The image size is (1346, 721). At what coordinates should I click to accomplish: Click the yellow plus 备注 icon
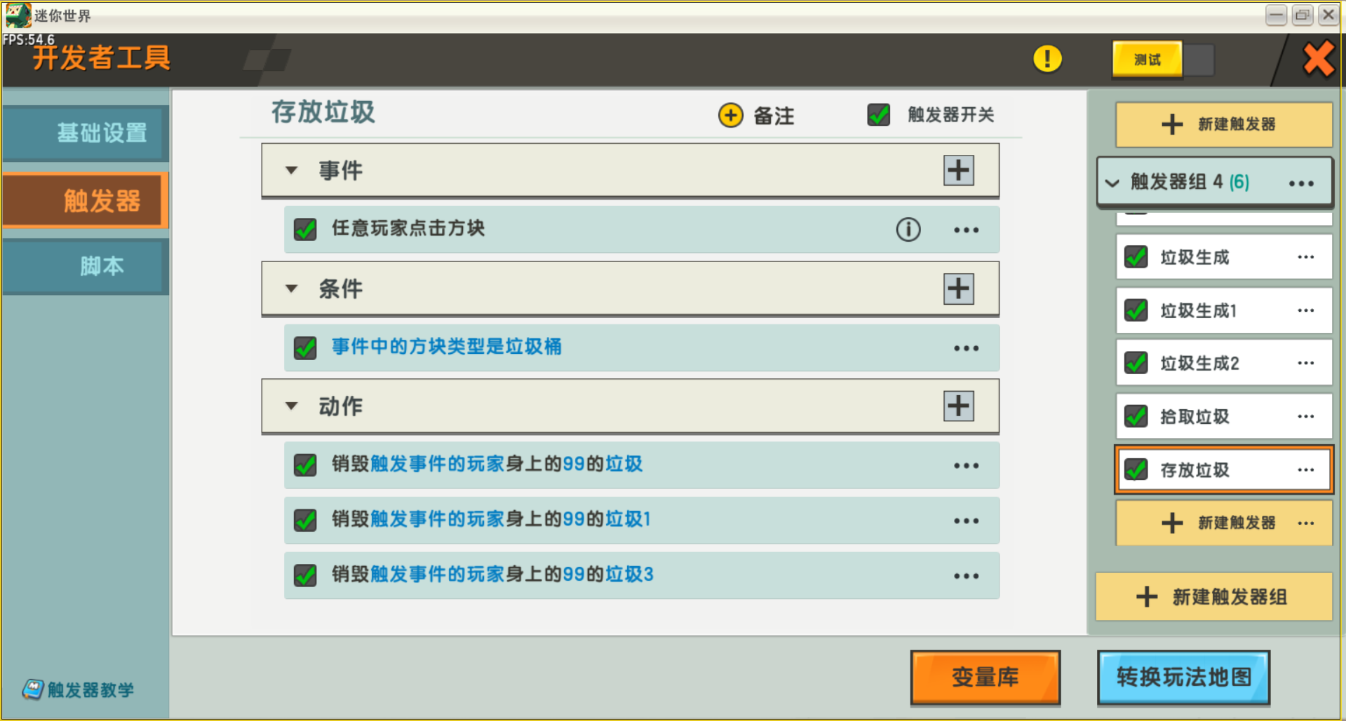pyautogui.click(x=731, y=115)
